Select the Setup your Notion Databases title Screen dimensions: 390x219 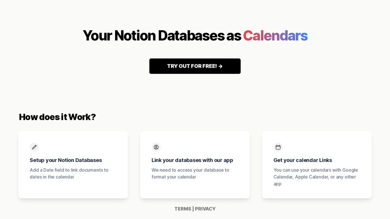tap(66, 160)
